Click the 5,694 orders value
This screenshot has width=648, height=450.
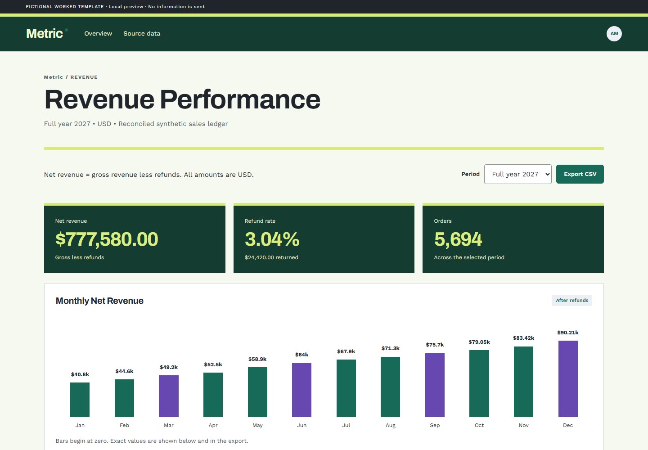point(458,239)
